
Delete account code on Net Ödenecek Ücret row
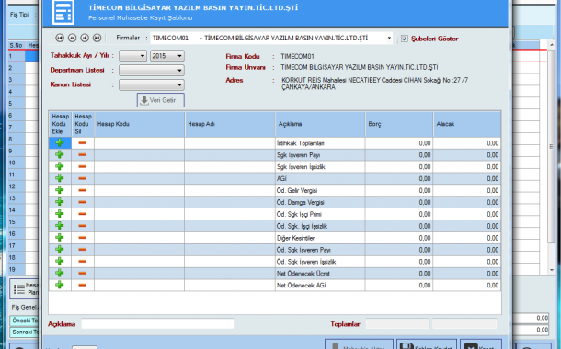(82, 274)
